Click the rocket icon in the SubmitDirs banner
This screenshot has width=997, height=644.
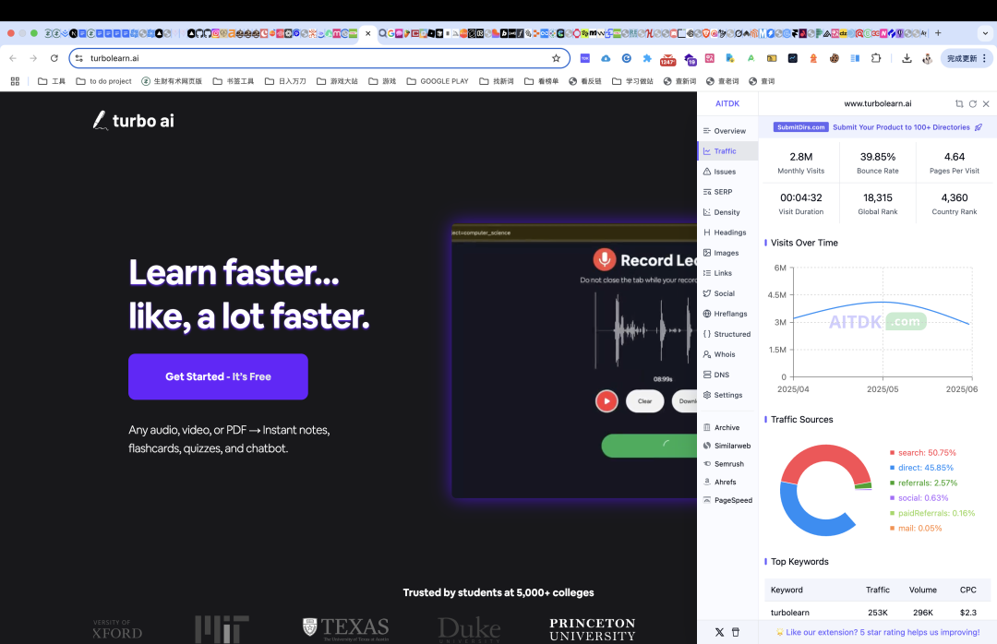click(979, 127)
